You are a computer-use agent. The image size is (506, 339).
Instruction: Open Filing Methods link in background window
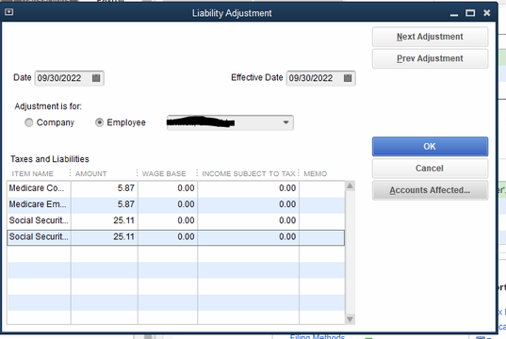point(318,337)
